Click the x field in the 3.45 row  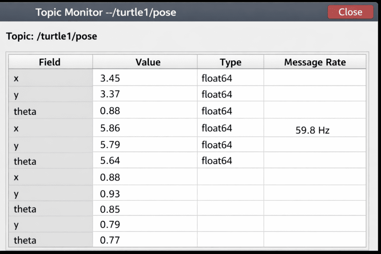click(x=16, y=78)
